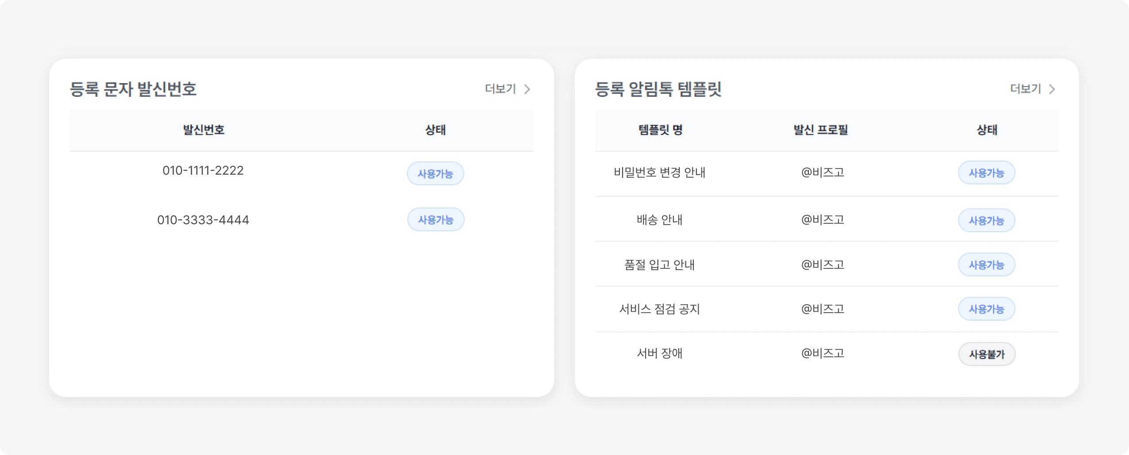
Task: Open the 비밀번호 변경 안내 template
Action: tap(659, 173)
